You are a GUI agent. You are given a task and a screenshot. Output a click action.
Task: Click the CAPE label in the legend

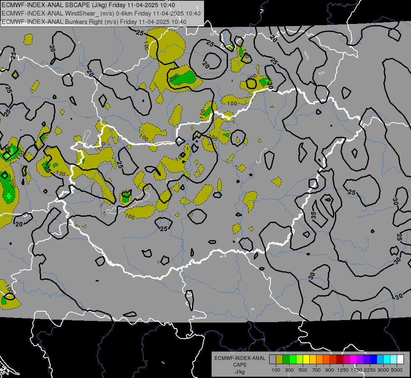pos(240,365)
